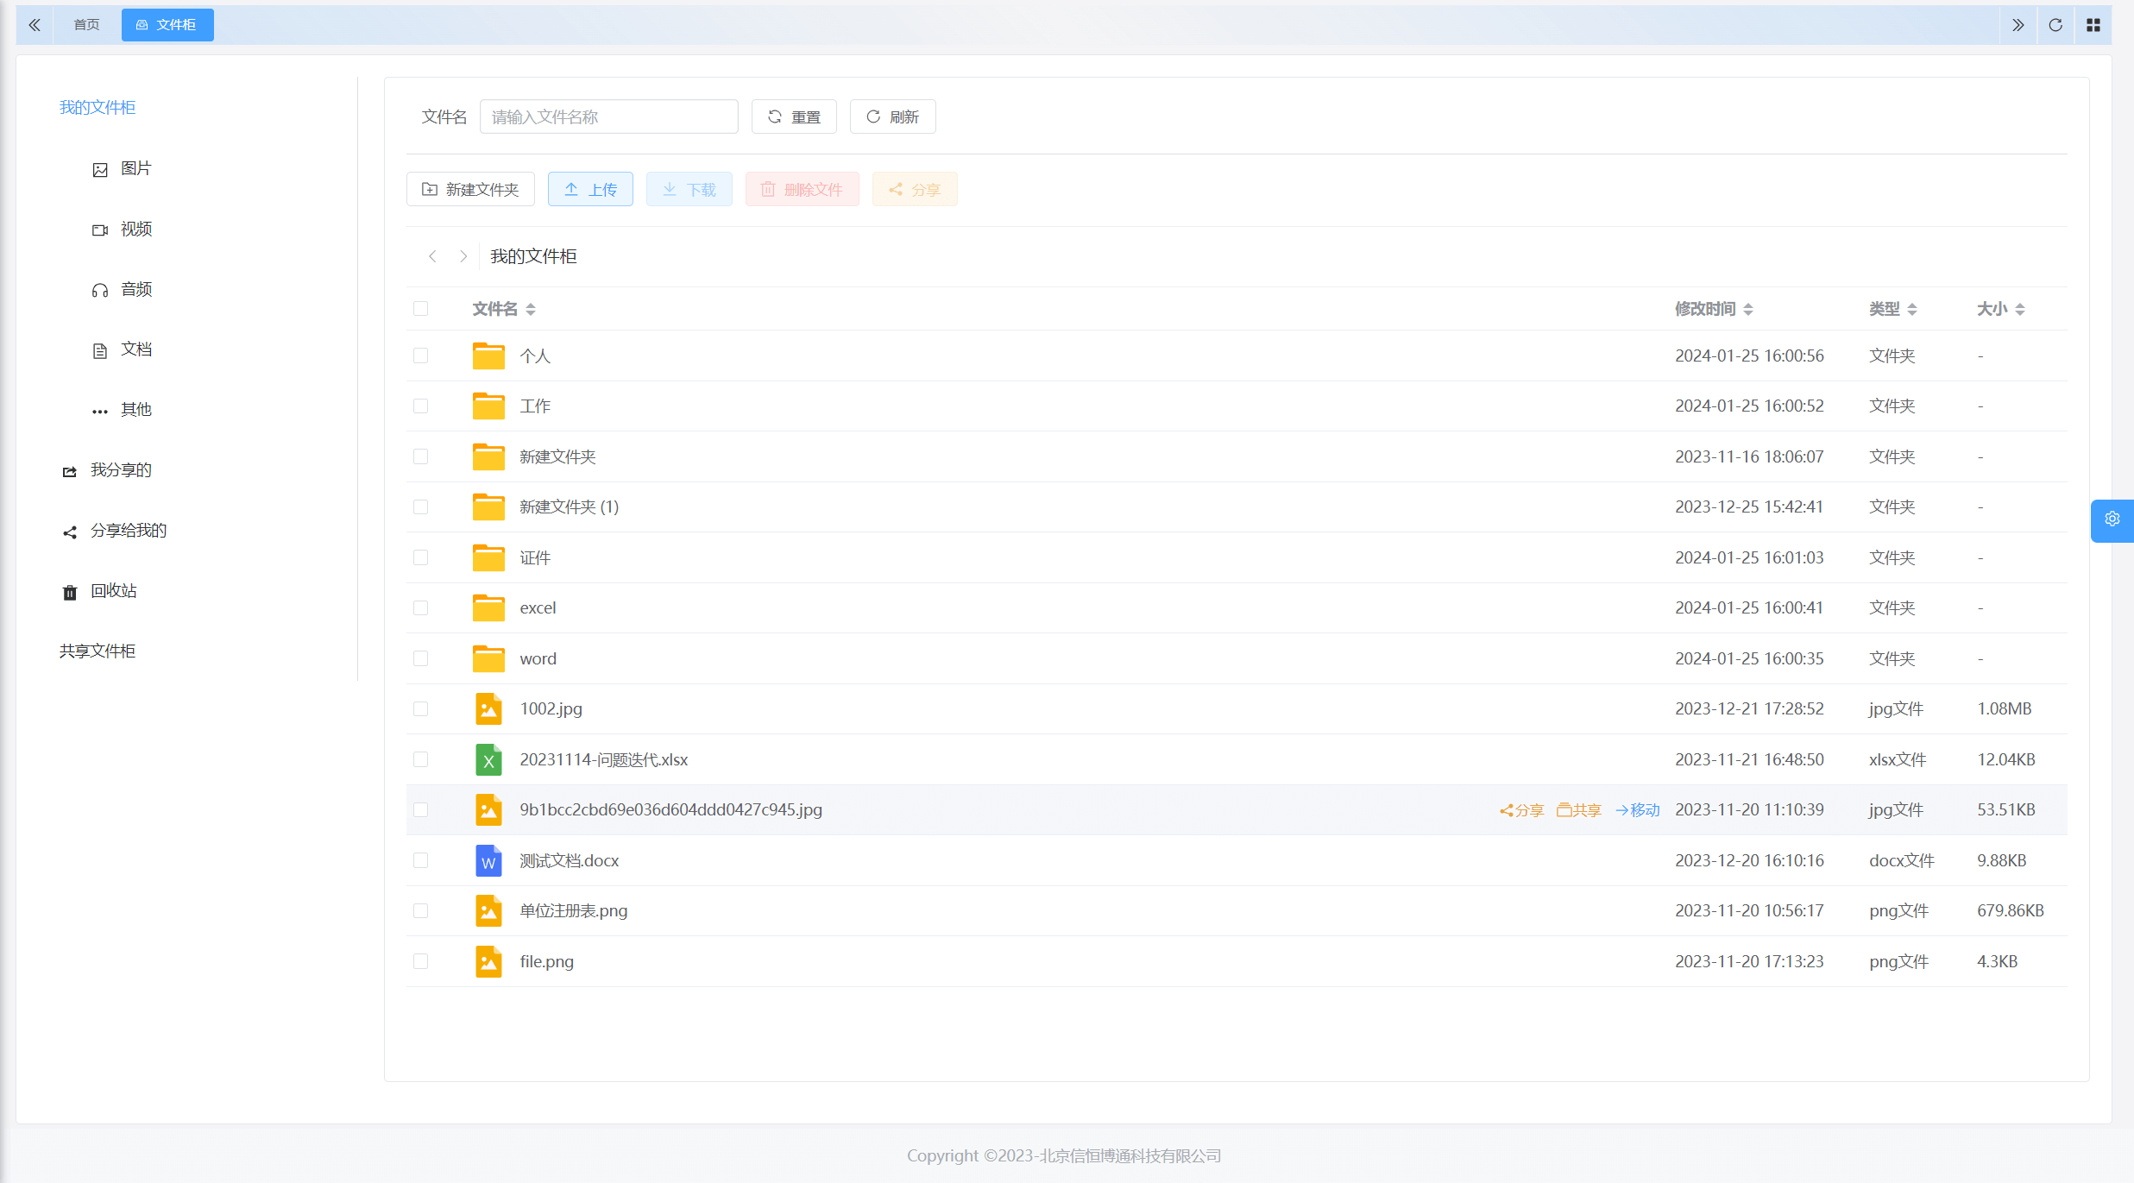Click the settings gear on right edge
Image resolution: width=2134 pixels, height=1183 pixels.
tap(2112, 519)
